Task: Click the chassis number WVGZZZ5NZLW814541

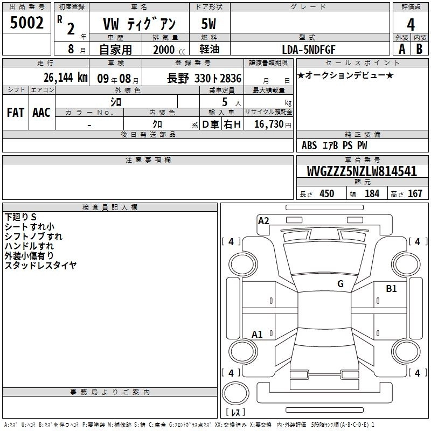Action: click(x=362, y=171)
